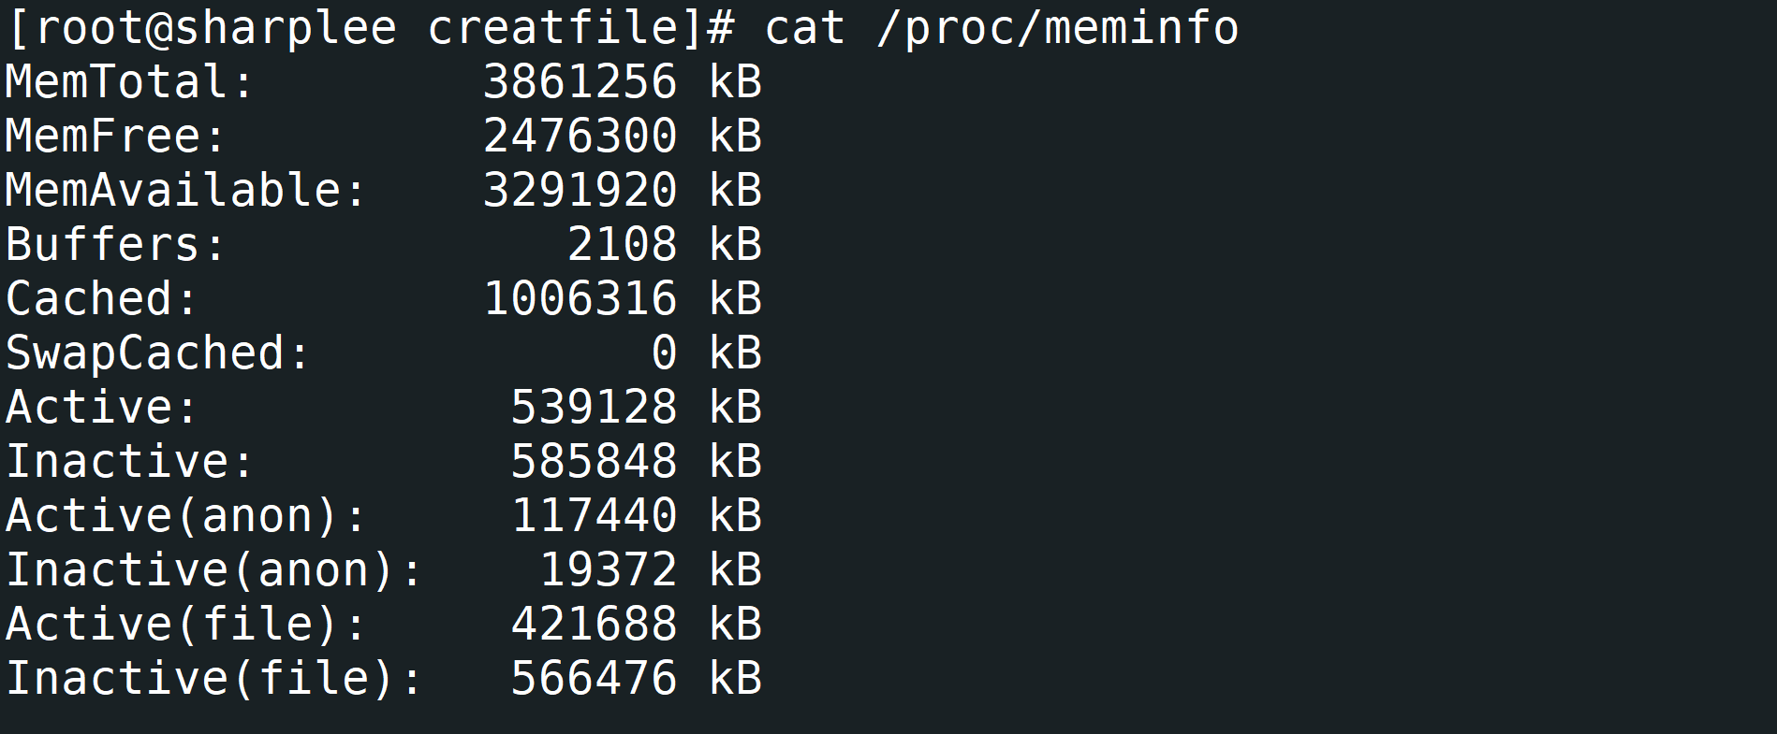This screenshot has height=734, width=1777.
Task: Click the Buffers label
Action: 115,245
